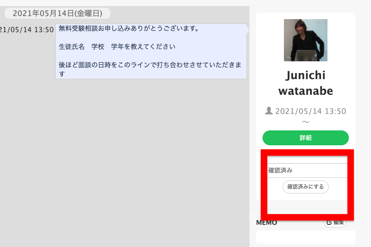
Task: Click the 2021年05月14日(金曜日) date label
Action: 57,13
